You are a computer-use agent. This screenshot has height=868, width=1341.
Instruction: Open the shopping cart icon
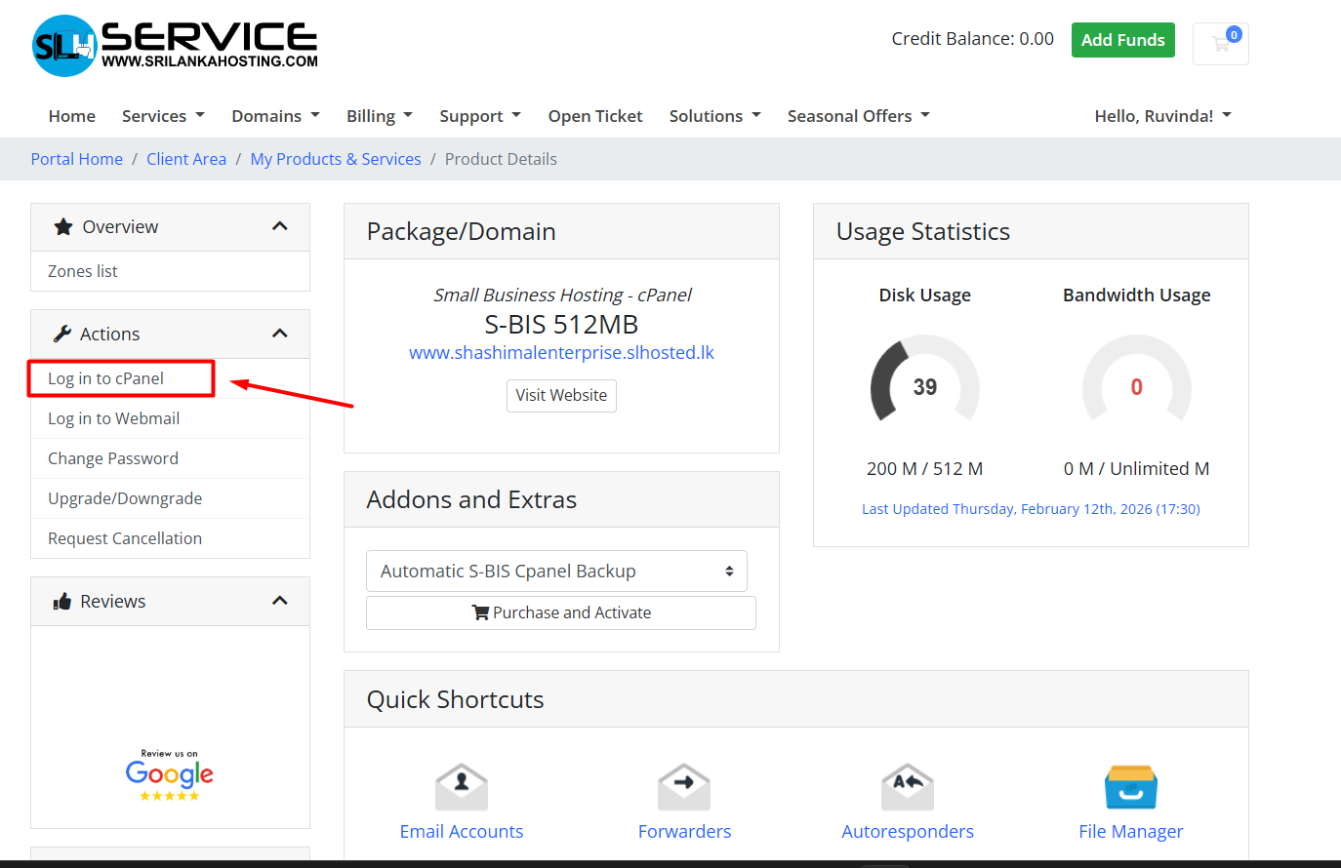(x=1220, y=44)
